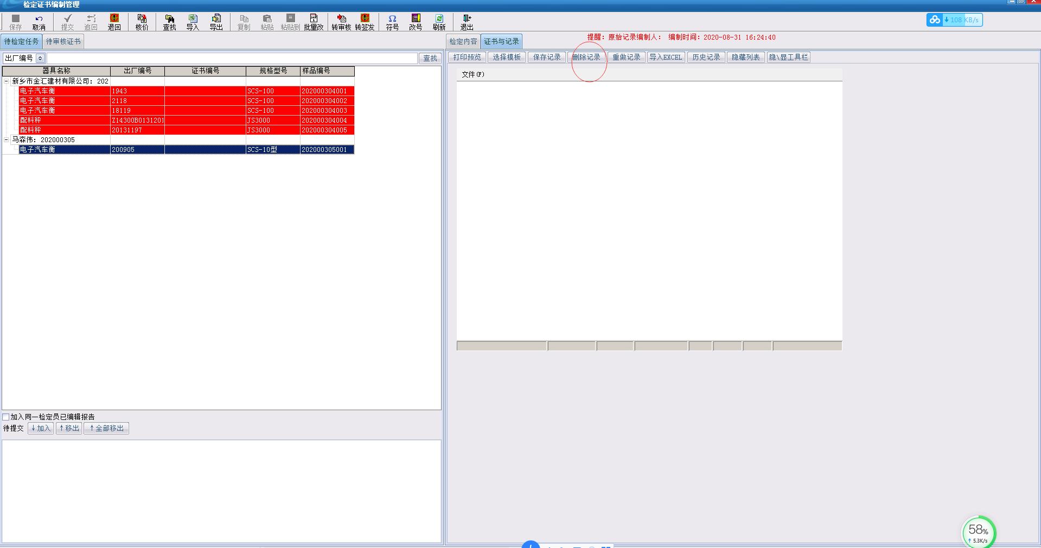Open the 核价 pricing tool
The image size is (1041, 548).
point(142,22)
